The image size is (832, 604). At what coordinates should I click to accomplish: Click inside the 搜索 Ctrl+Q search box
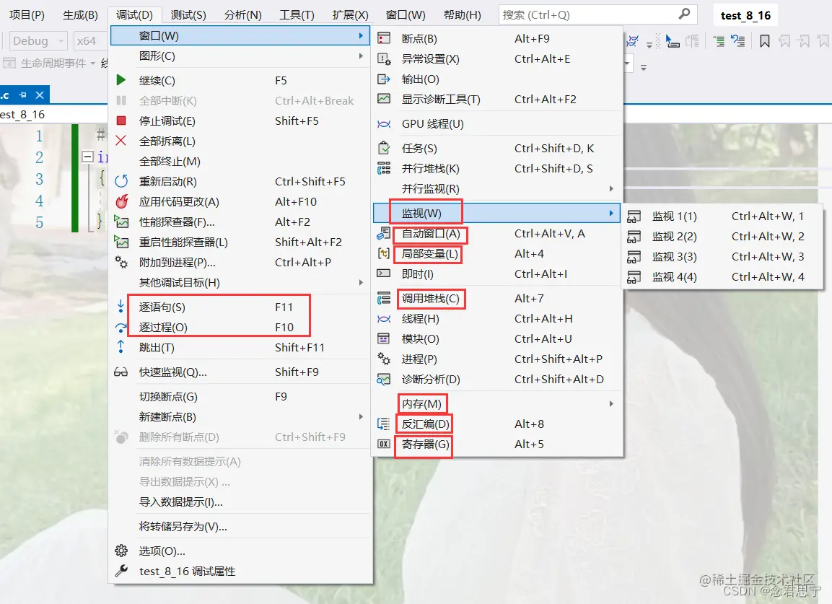pyautogui.click(x=577, y=14)
